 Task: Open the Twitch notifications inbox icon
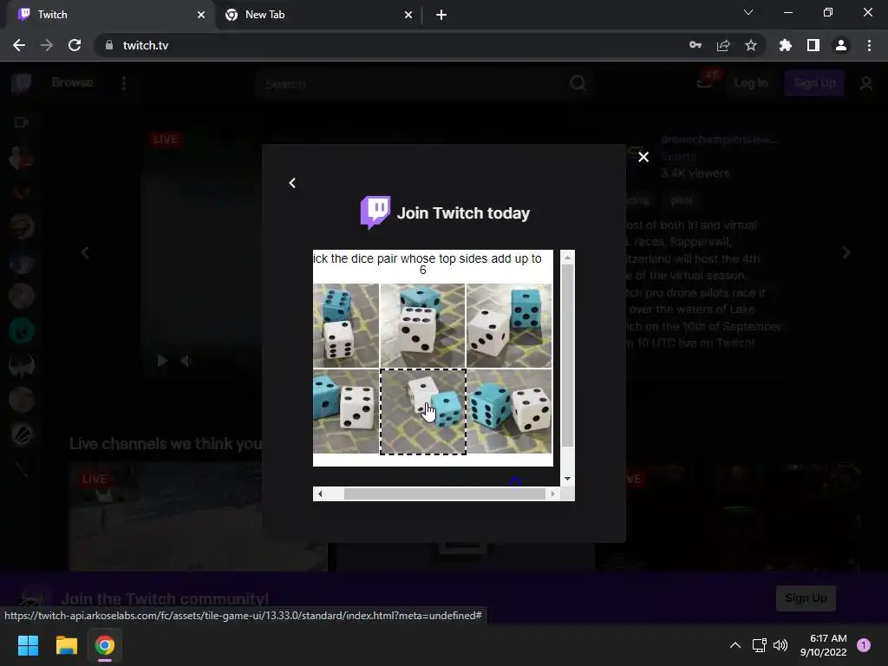click(x=704, y=83)
